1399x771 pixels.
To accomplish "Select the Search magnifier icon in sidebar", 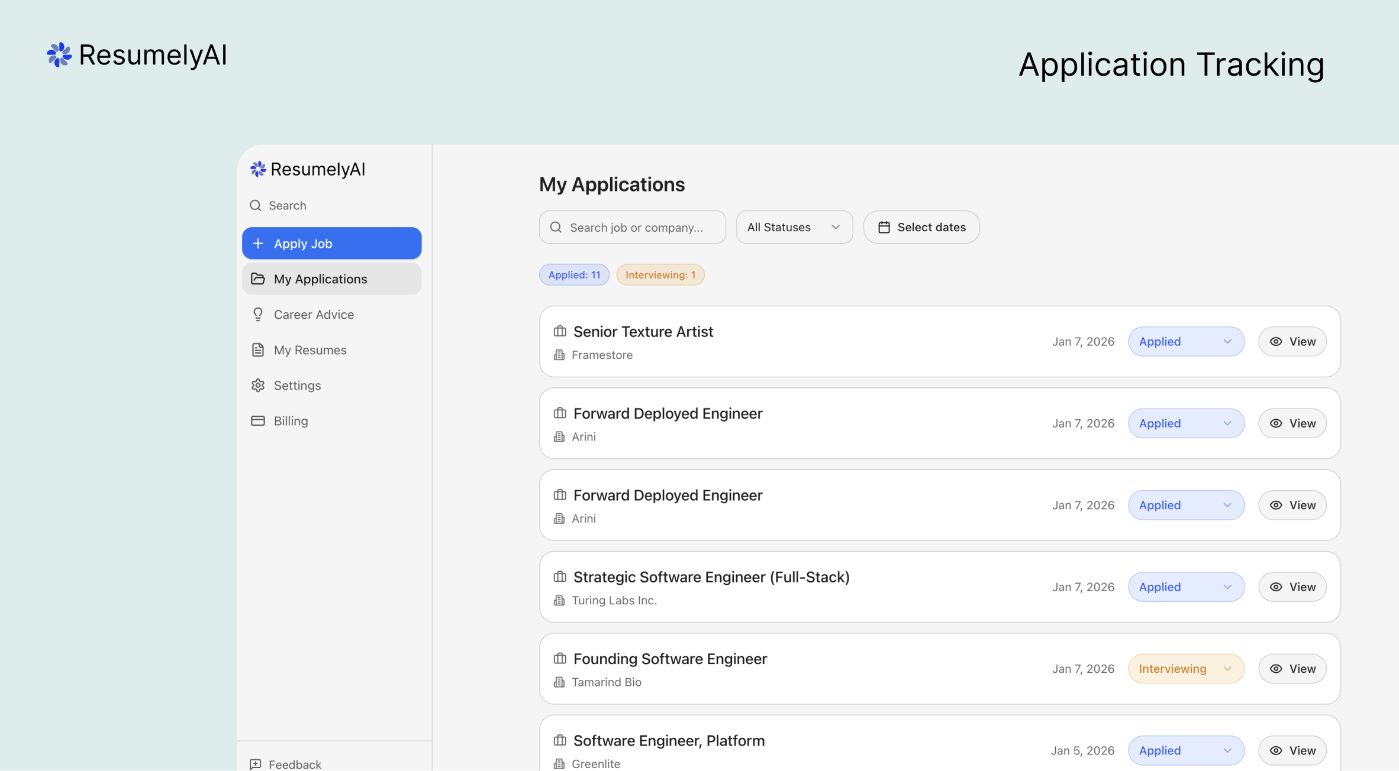I will coord(256,205).
